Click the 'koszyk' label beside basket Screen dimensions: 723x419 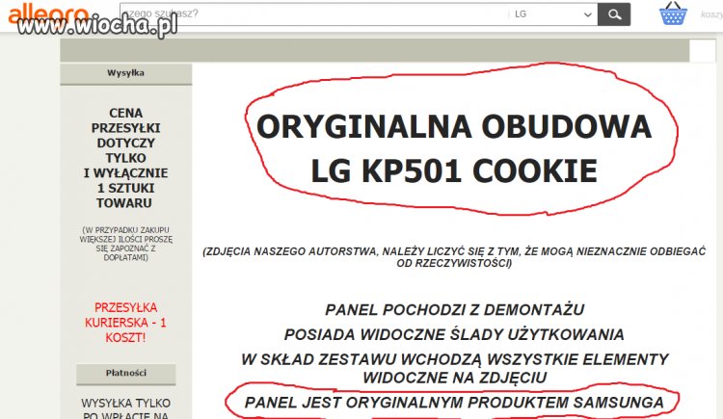tap(711, 14)
